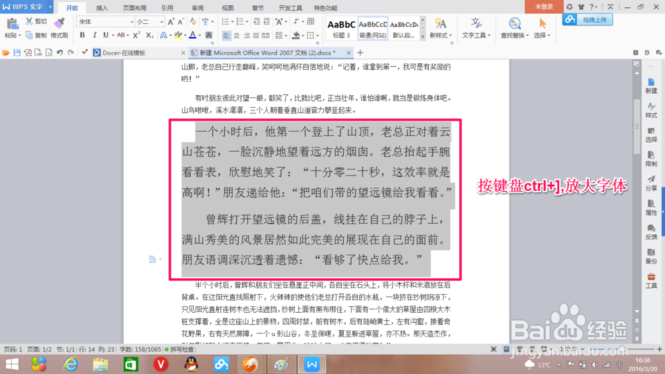The height and width of the screenshot is (374, 665).
Task: Click the yellow text highlight color button
Action: click(x=178, y=35)
